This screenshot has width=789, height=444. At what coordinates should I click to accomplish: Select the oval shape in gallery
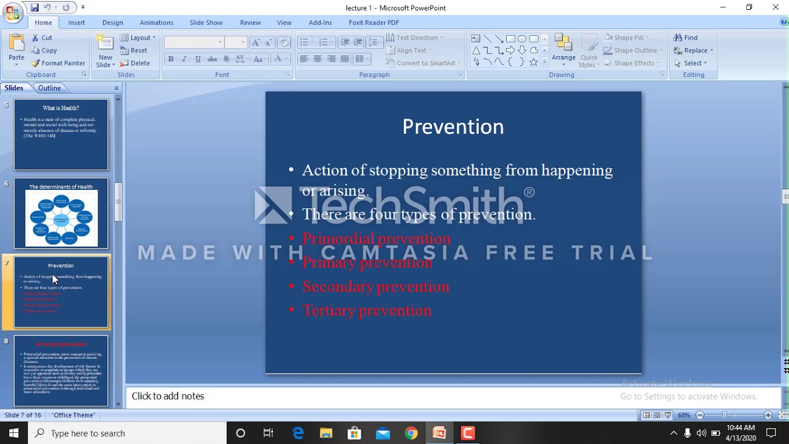tap(522, 38)
